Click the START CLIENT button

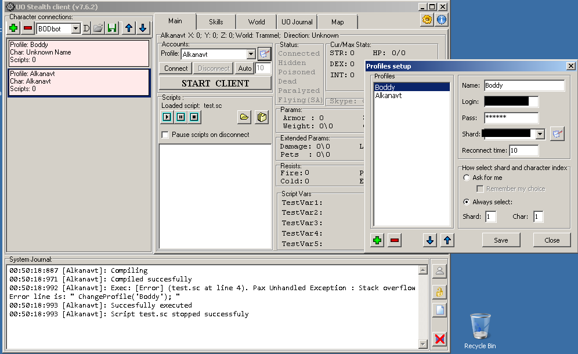(x=215, y=83)
